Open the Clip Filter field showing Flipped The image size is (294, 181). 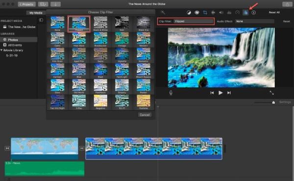194,21
